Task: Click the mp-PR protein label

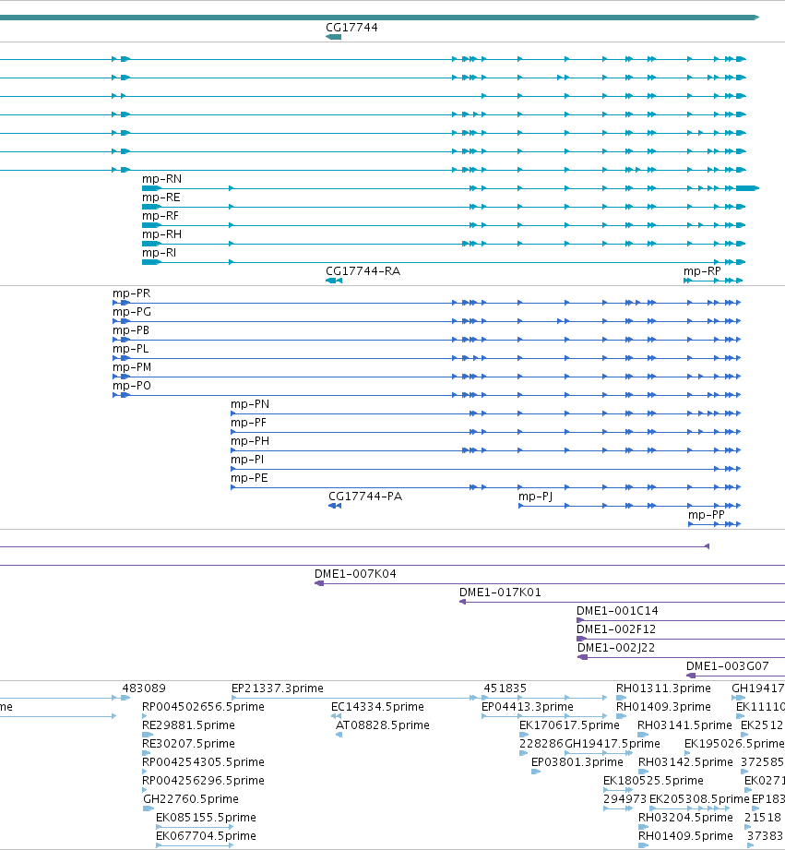Action: pyautogui.click(x=132, y=293)
